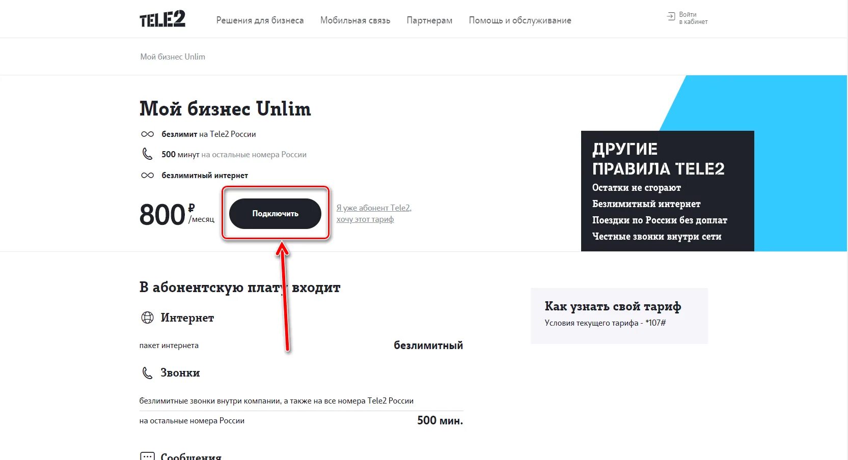Screen dimensions: 848x460
Task: Click Поездки по России без доплат text
Action: [x=660, y=220]
